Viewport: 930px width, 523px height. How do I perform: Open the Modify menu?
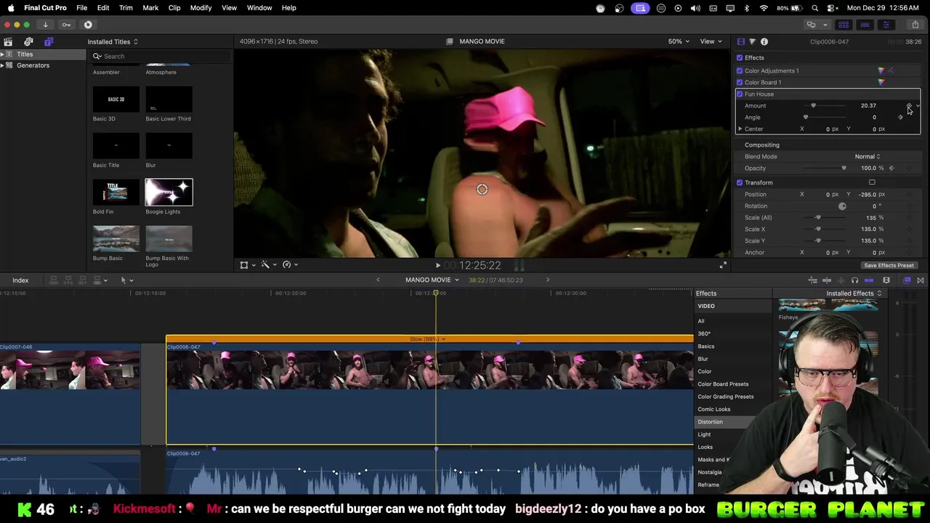pos(201,8)
